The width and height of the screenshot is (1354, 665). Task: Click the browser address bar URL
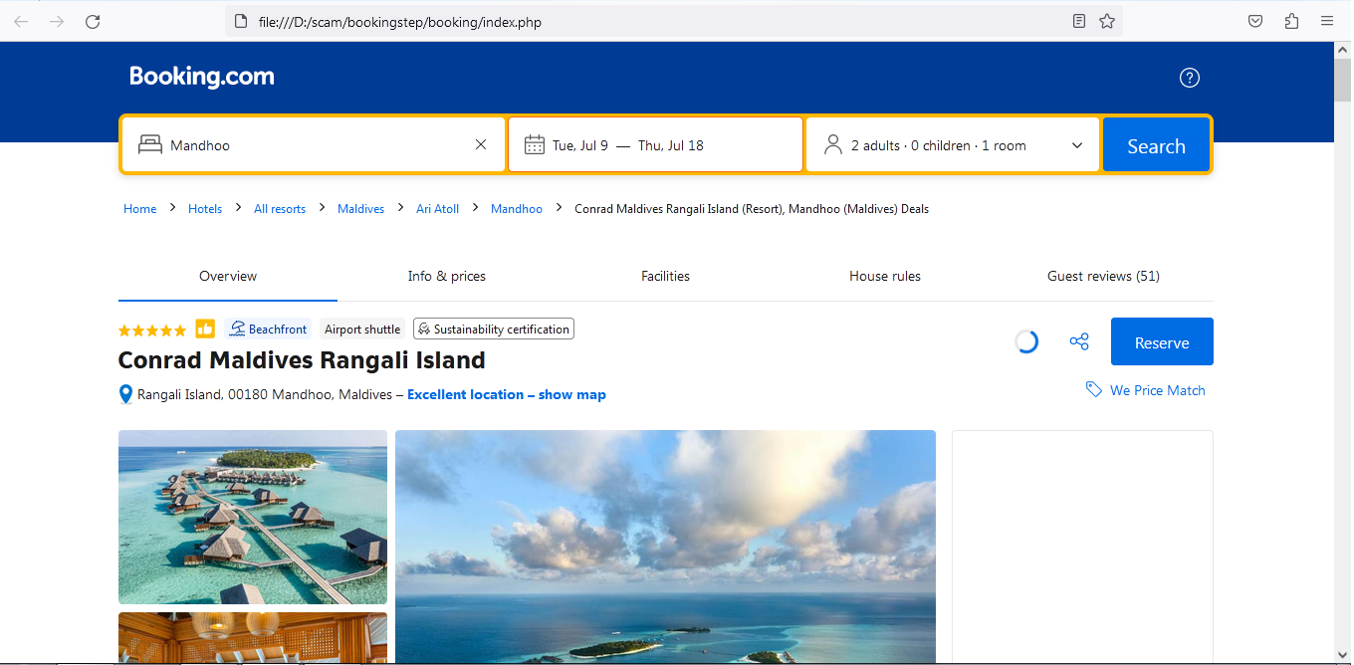[x=399, y=22]
